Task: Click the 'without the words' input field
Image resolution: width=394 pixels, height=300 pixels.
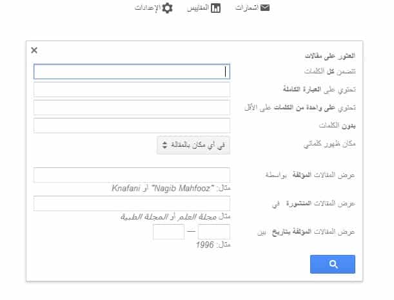Action: coord(132,126)
